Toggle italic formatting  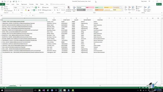pos(16,10)
